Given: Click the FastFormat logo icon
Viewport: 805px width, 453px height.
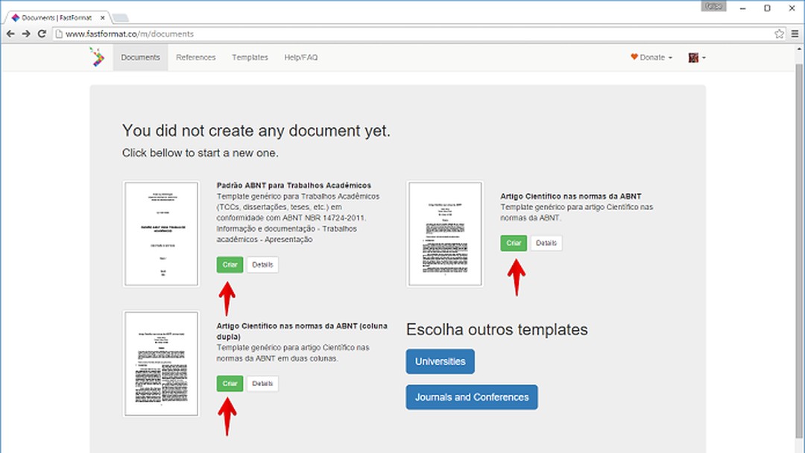Looking at the screenshot, I should click(x=96, y=57).
